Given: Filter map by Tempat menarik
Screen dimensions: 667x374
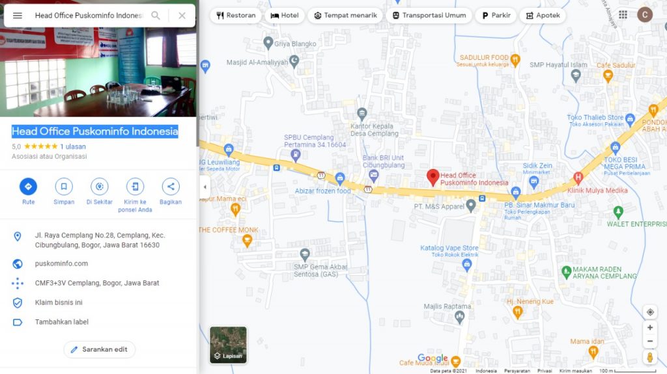Looking at the screenshot, I should 345,16.
